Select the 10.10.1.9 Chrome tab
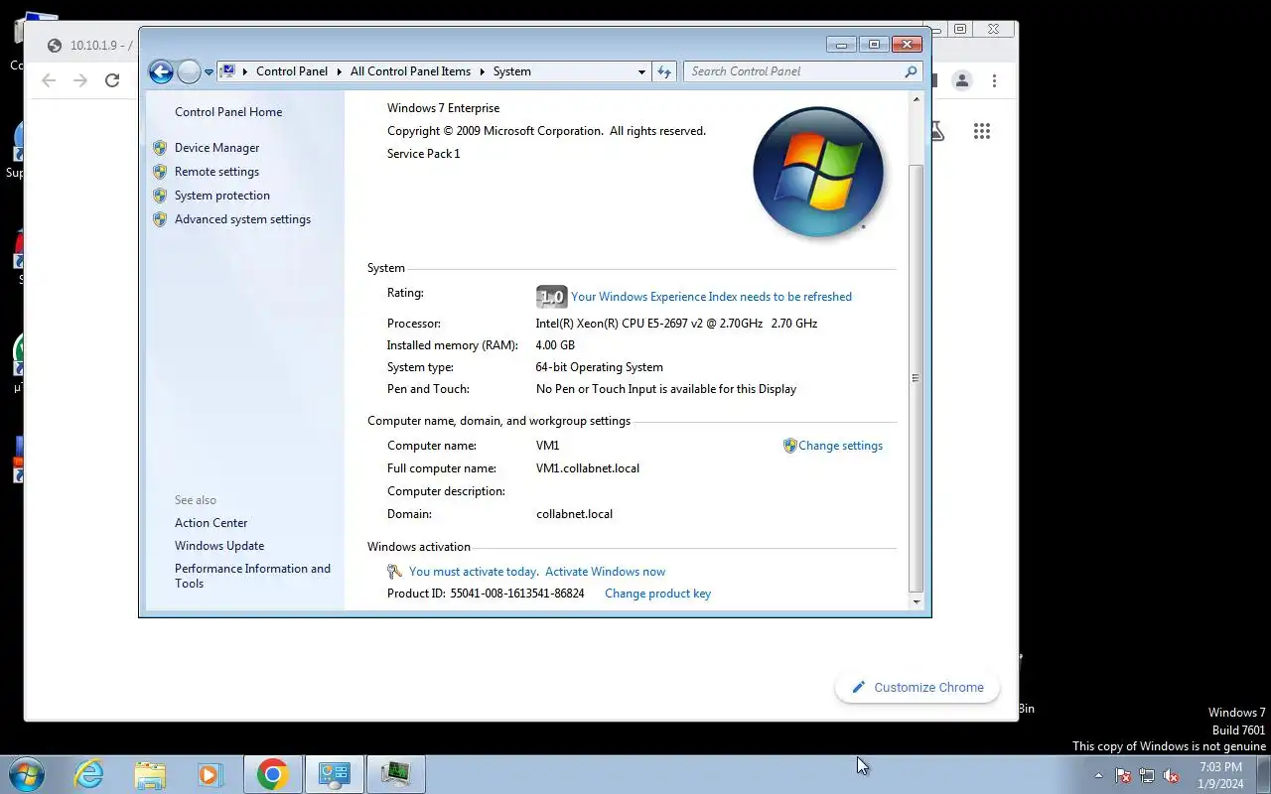This screenshot has width=1271, height=794. [89, 46]
